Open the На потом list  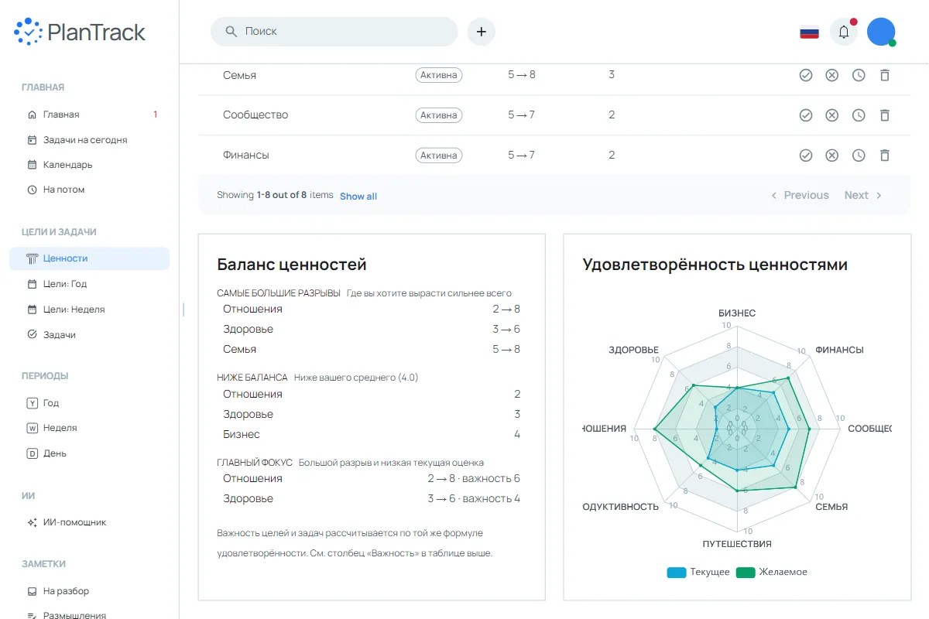click(x=89, y=190)
